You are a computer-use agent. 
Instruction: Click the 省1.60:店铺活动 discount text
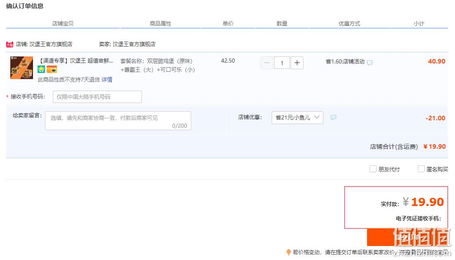pyautogui.click(x=345, y=61)
